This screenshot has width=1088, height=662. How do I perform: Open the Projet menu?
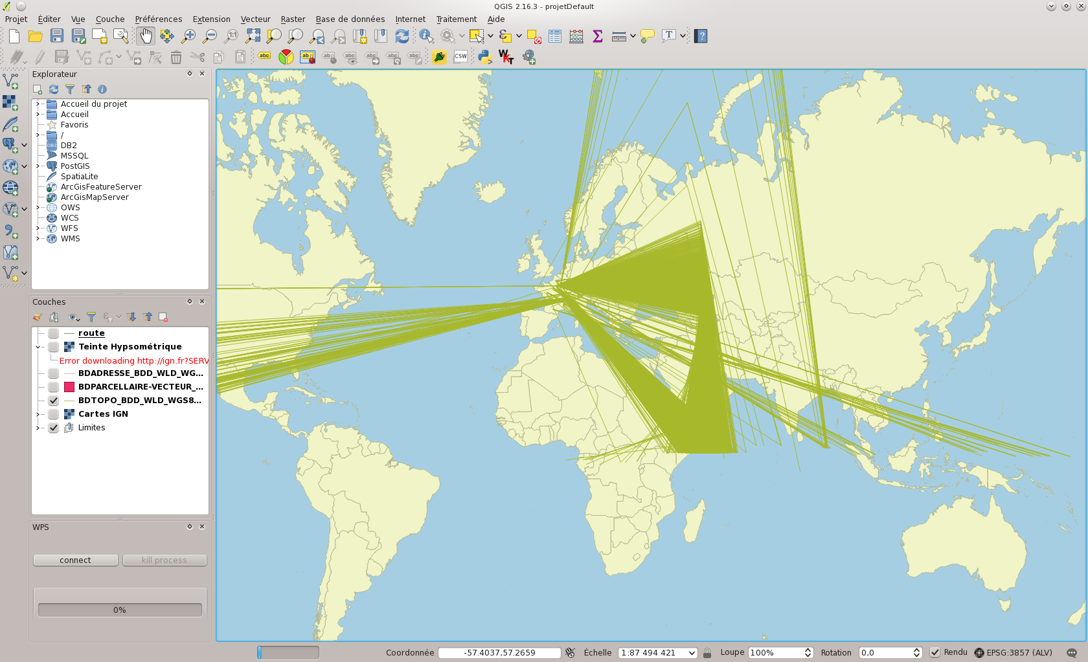point(16,19)
